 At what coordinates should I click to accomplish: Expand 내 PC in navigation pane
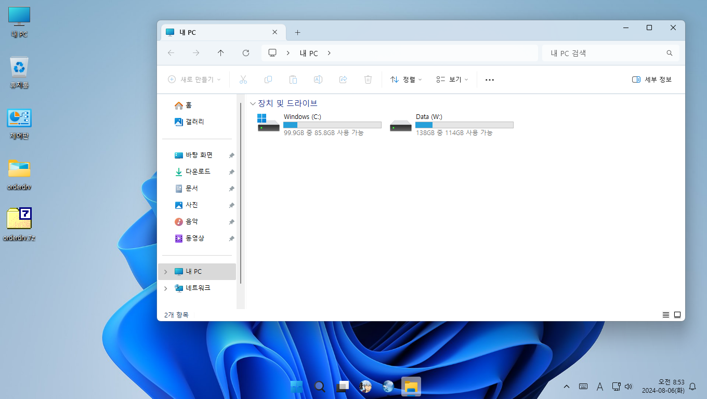coord(166,272)
